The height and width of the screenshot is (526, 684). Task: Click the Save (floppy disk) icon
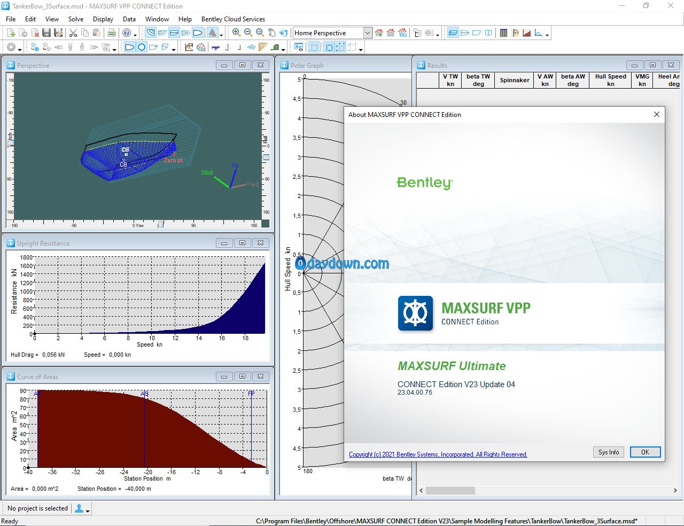point(46,33)
